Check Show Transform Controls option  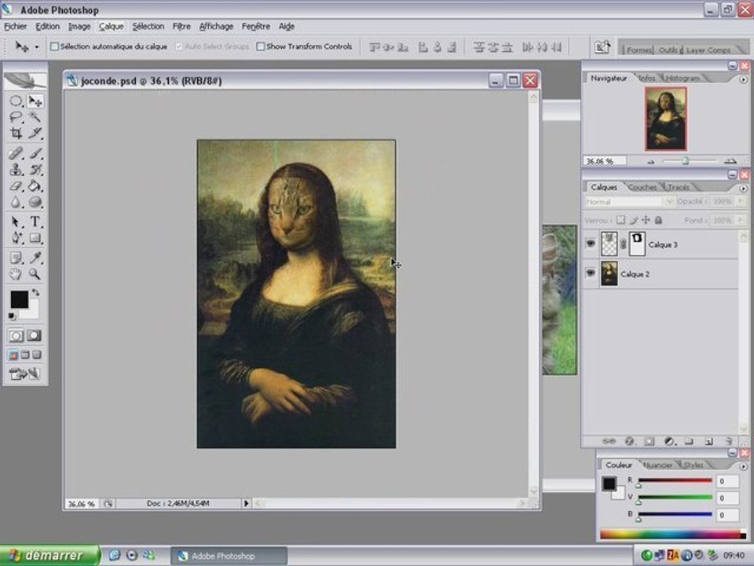click(x=261, y=46)
